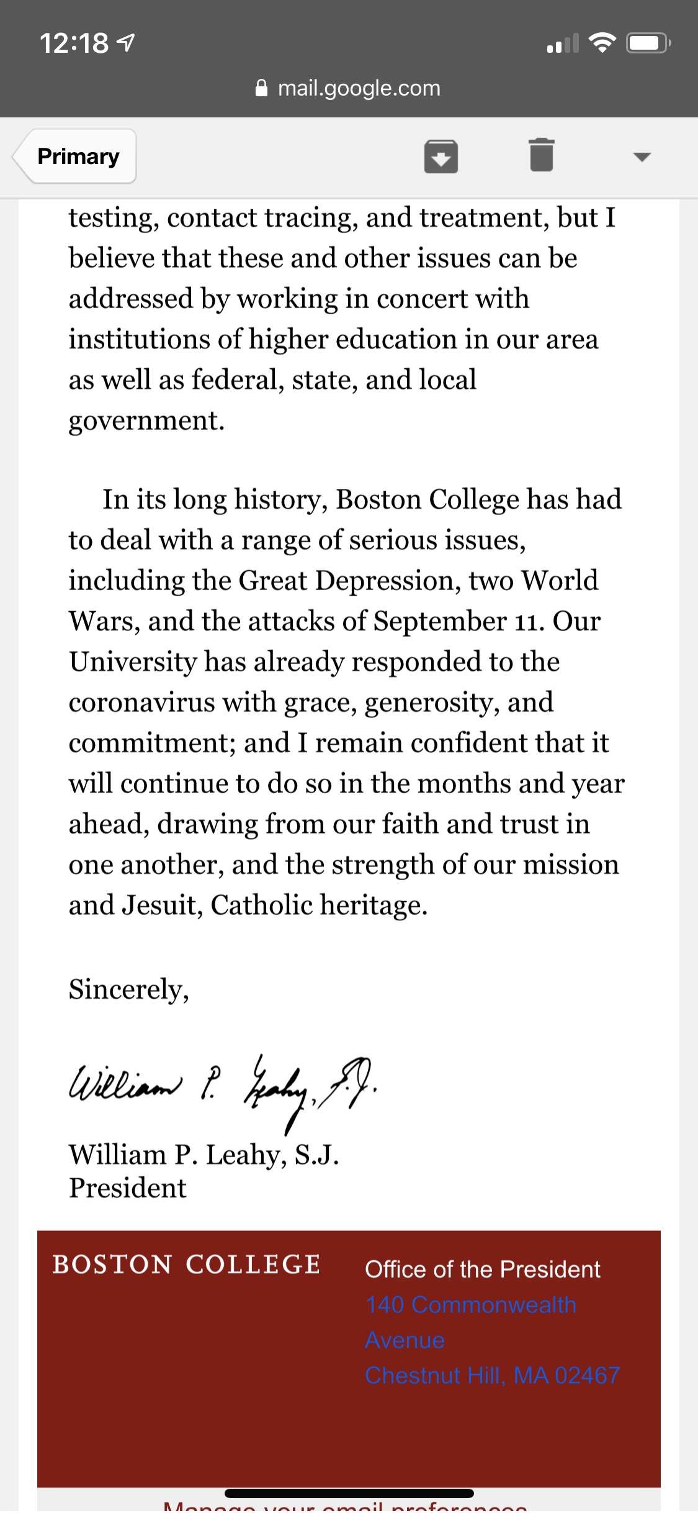
Task: Tap the Boston College logo in footer
Action: pyautogui.click(x=186, y=1265)
